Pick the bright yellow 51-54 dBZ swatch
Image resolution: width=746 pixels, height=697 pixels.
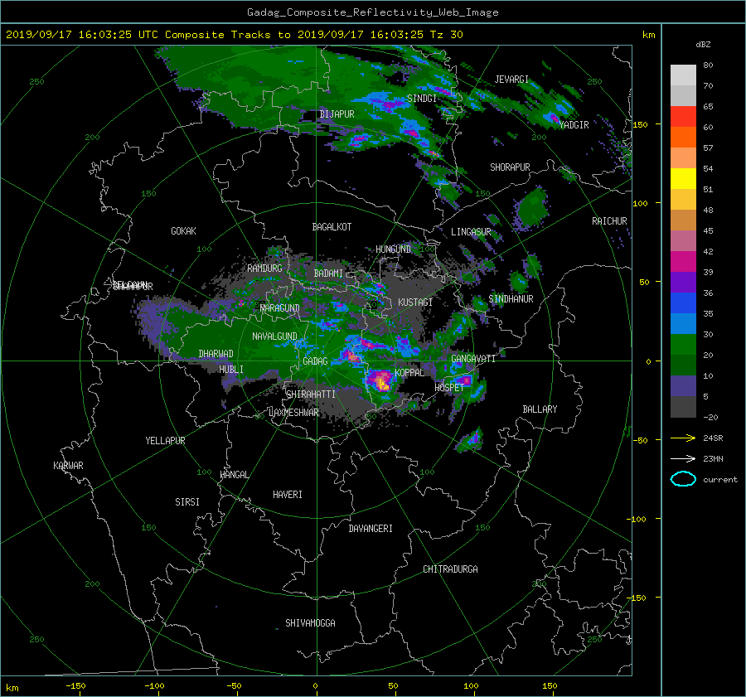point(683,179)
